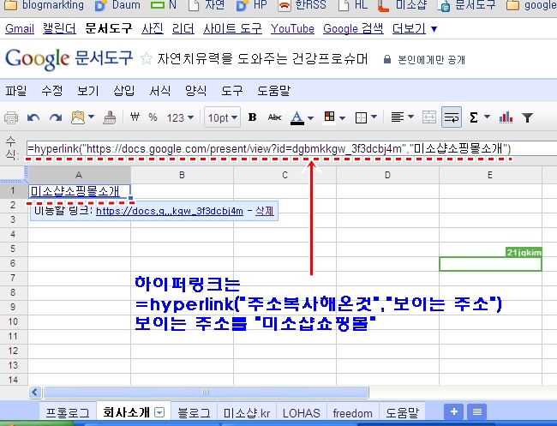Open background color dropdown arrow
Viewport: 557px width, 426px height.
343,118
